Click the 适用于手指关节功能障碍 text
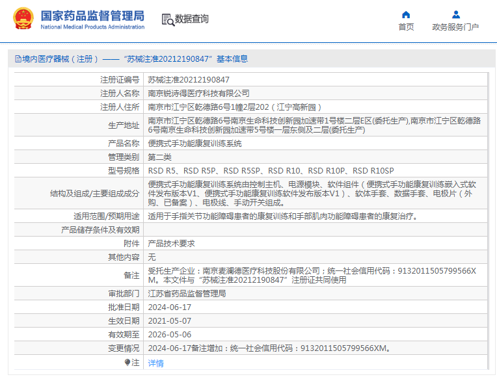Screen dimensions: 497x377 tap(283, 216)
